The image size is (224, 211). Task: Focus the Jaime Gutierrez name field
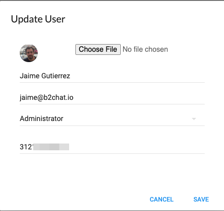tap(112, 76)
